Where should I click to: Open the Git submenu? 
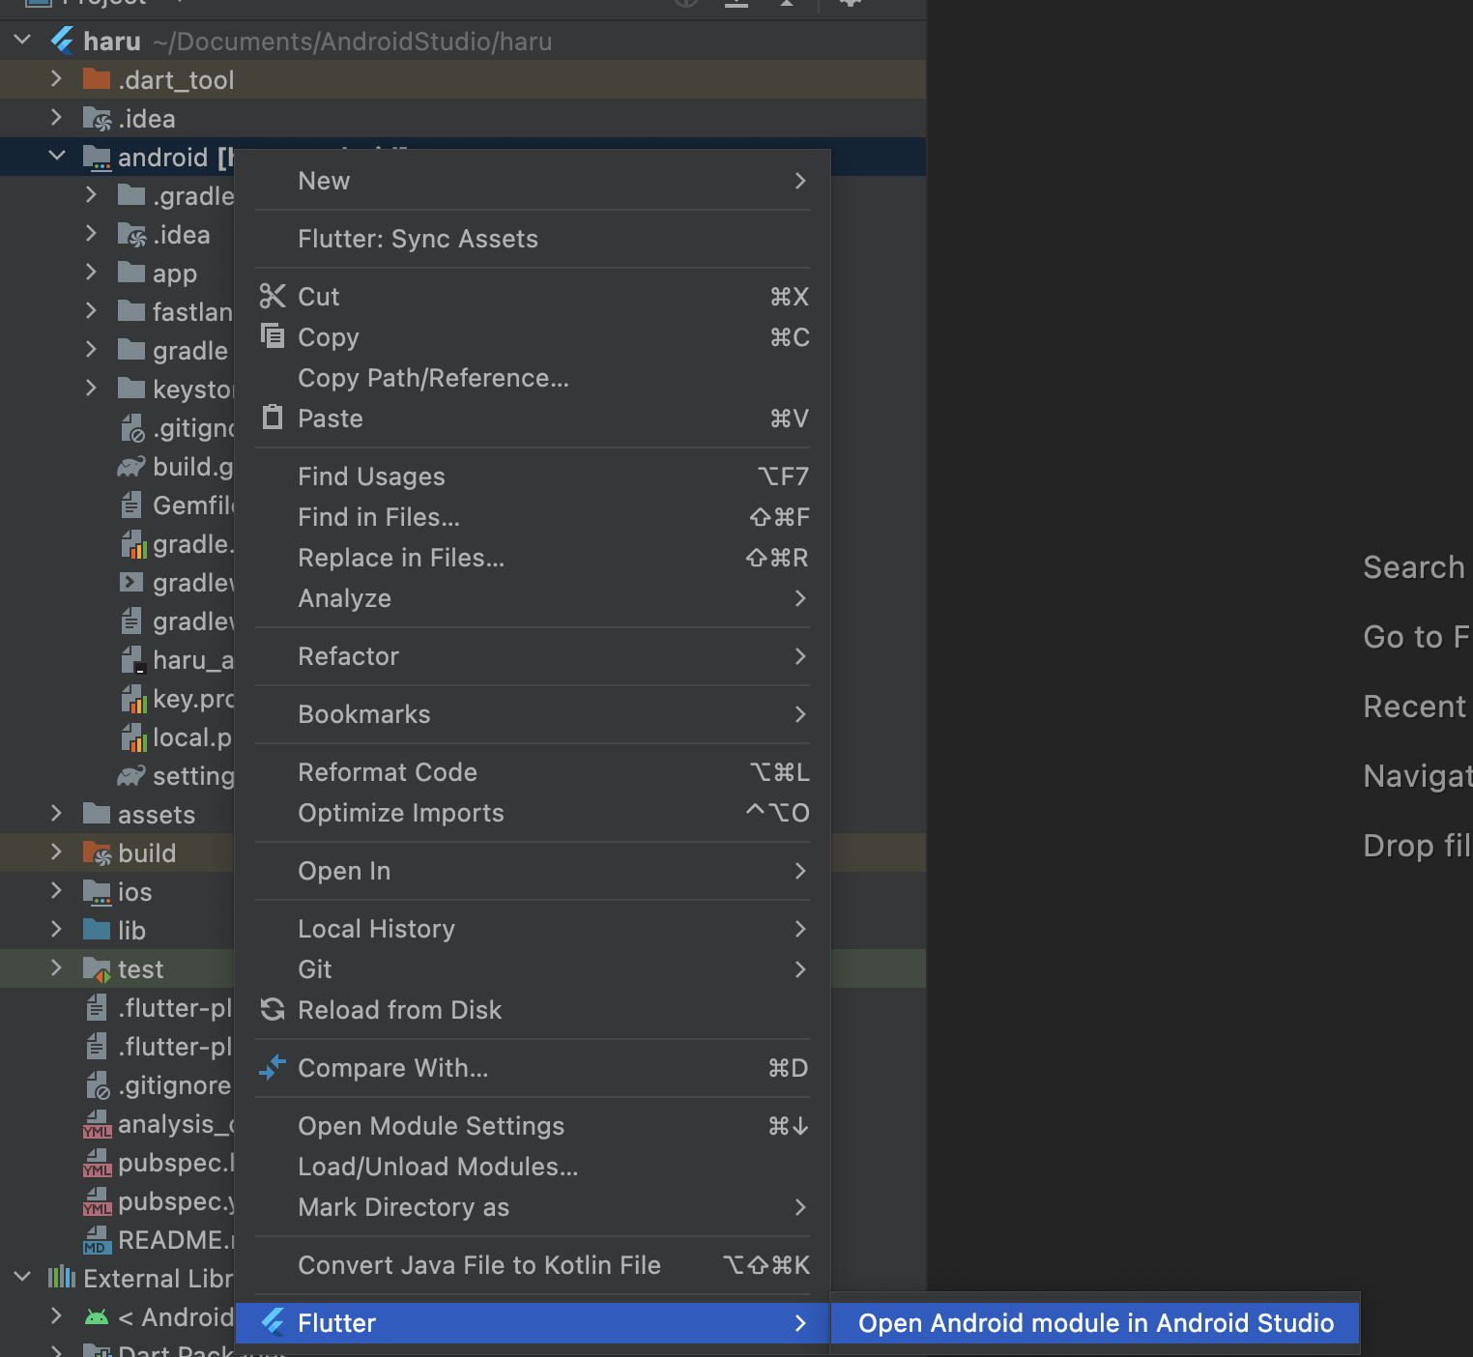[533, 969]
